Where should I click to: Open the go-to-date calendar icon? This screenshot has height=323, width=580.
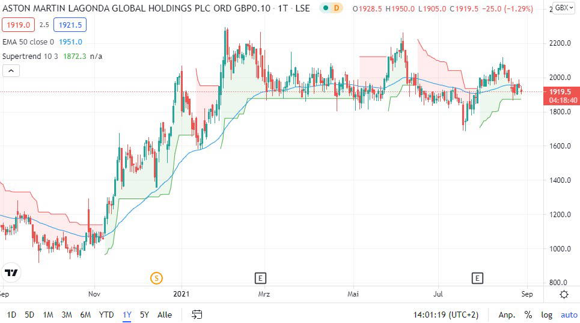(x=197, y=315)
